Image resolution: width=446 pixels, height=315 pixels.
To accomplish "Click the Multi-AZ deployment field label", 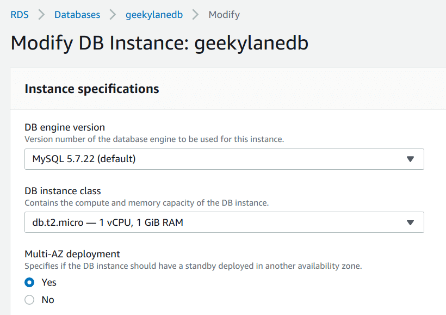I will (x=72, y=254).
